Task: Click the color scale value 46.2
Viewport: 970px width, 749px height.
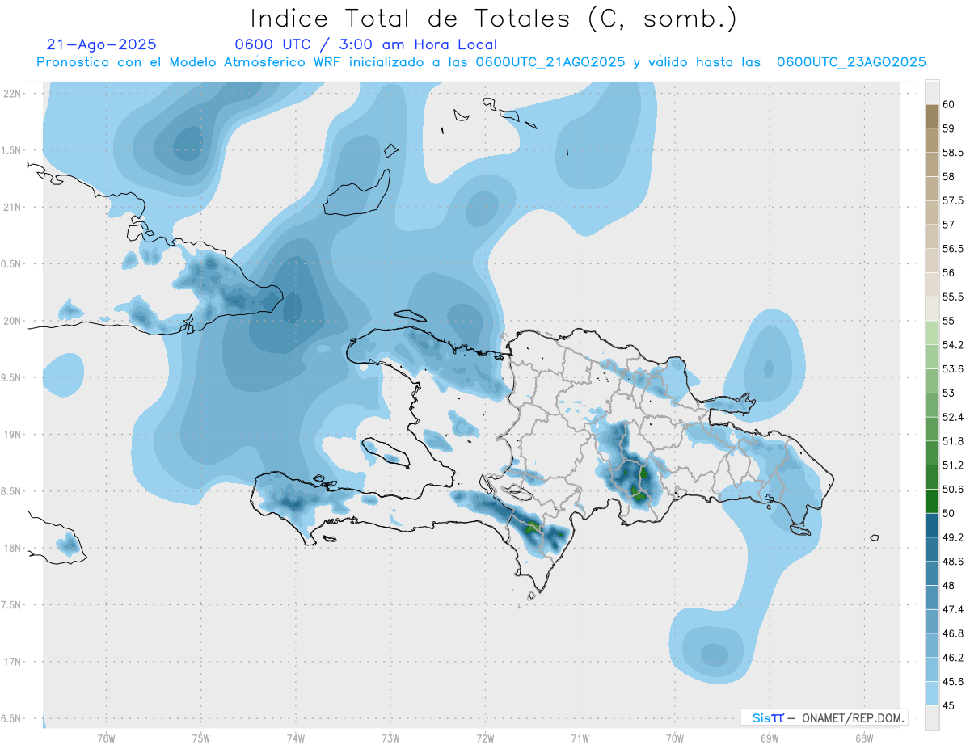Action: pyautogui.click(x=952, y=658)
